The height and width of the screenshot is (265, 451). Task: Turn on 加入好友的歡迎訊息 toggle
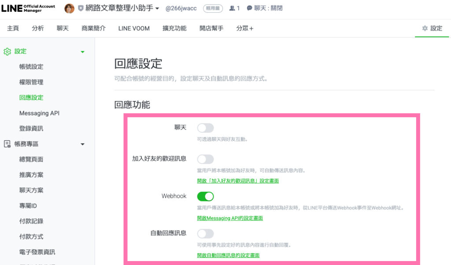pyautogui.click(x=205, y=159)
